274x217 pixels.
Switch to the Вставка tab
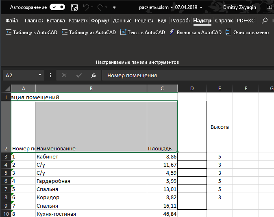(x=56, y=21)
